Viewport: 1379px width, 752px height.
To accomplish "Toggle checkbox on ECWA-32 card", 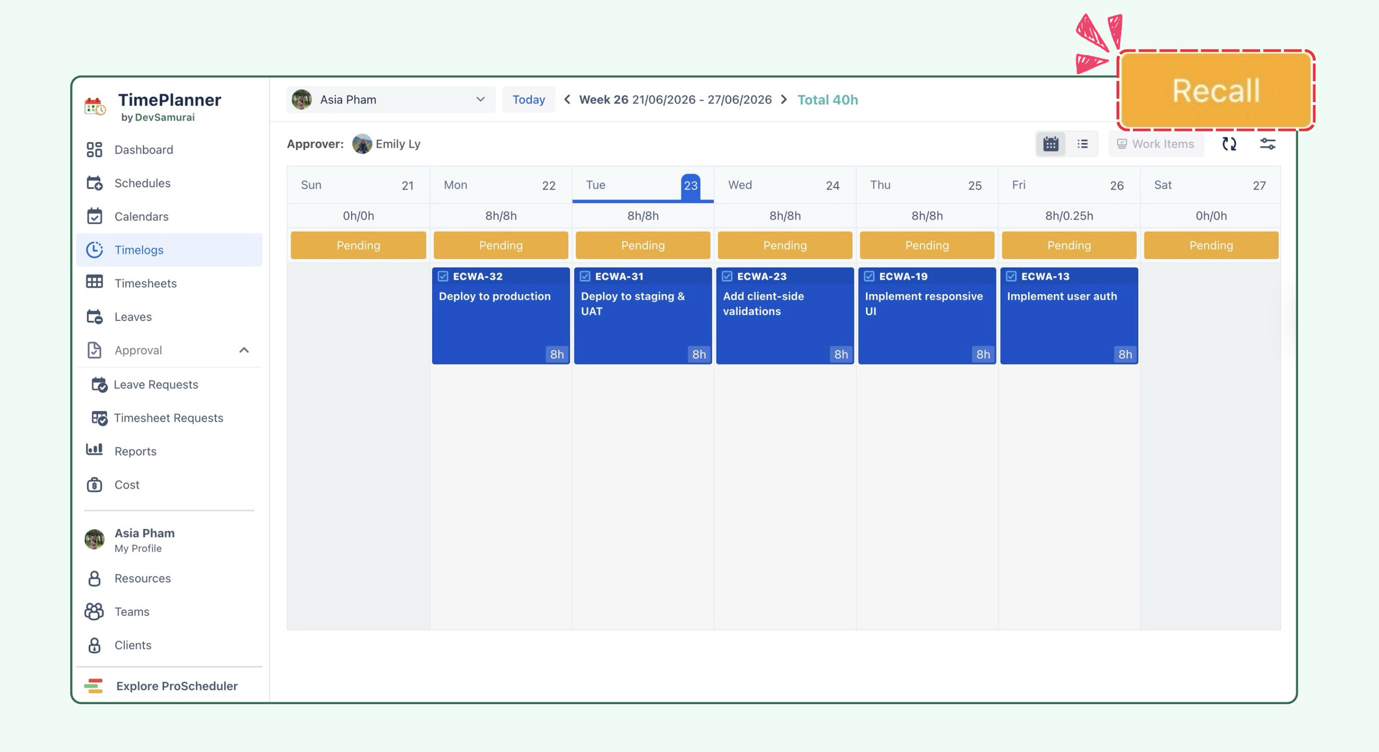I will pyautogui.click(x=443, y=276).
